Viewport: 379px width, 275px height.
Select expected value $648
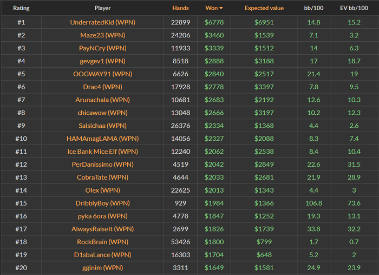click(264, 255)
